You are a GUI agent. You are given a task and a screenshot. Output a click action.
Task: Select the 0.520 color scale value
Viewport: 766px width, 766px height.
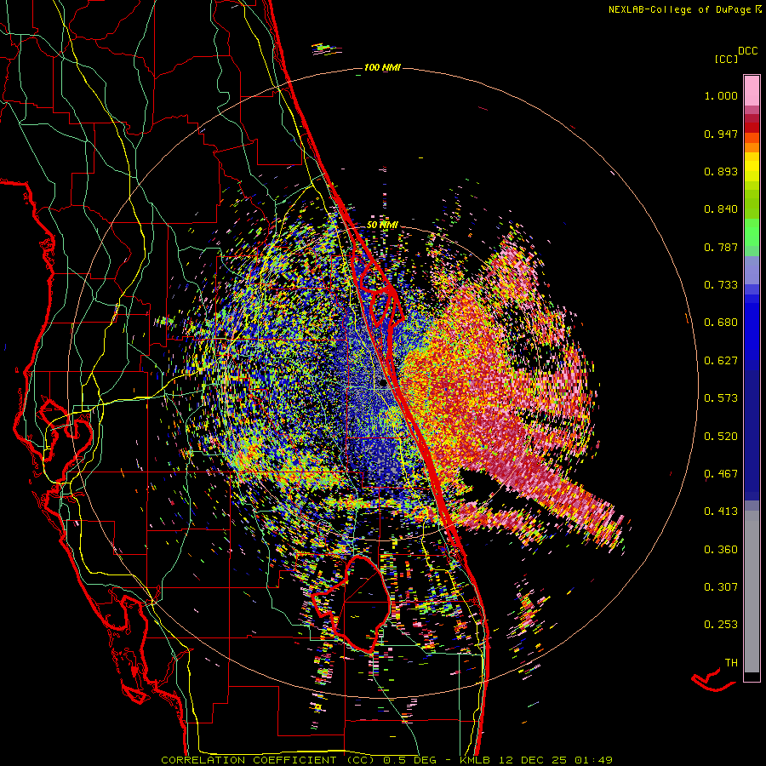click(x=721, y=437)
